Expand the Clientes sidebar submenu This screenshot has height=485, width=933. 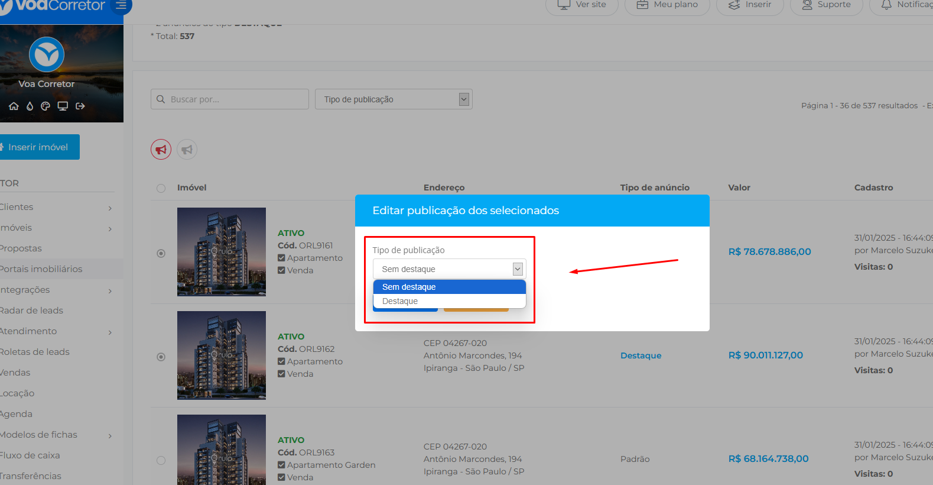(x=56, y=207)
